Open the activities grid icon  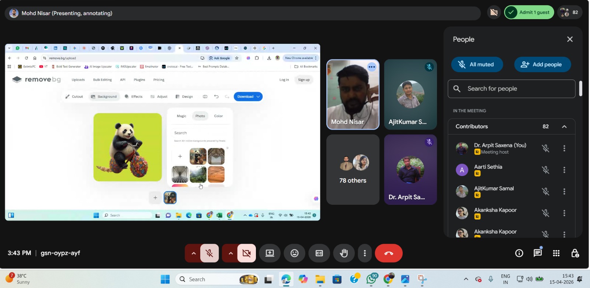coord(556,253)
